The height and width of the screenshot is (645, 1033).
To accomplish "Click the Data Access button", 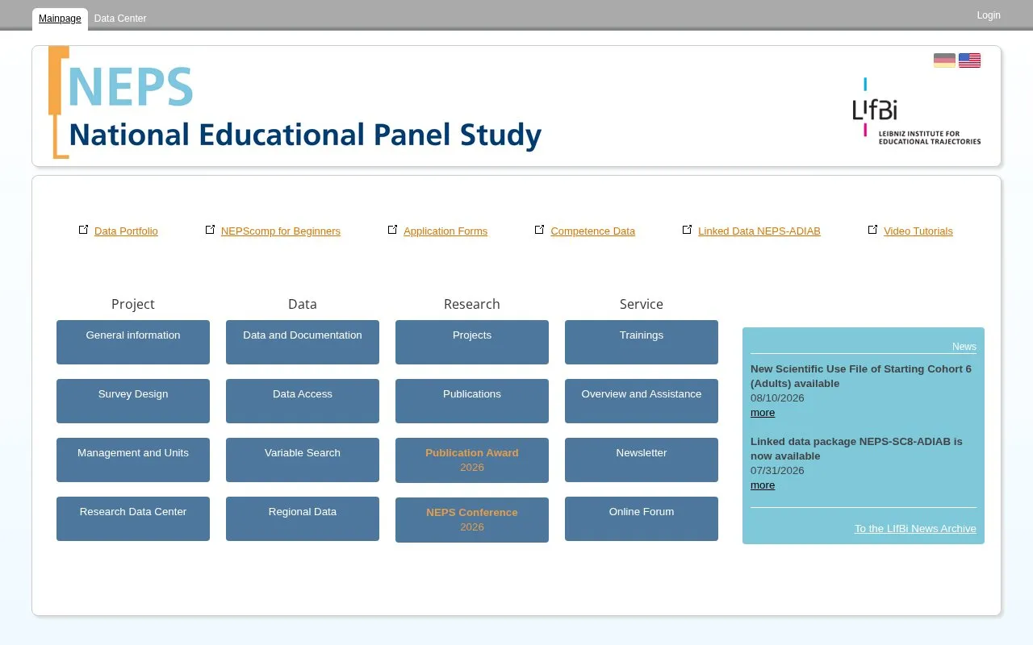I will 303,401.
